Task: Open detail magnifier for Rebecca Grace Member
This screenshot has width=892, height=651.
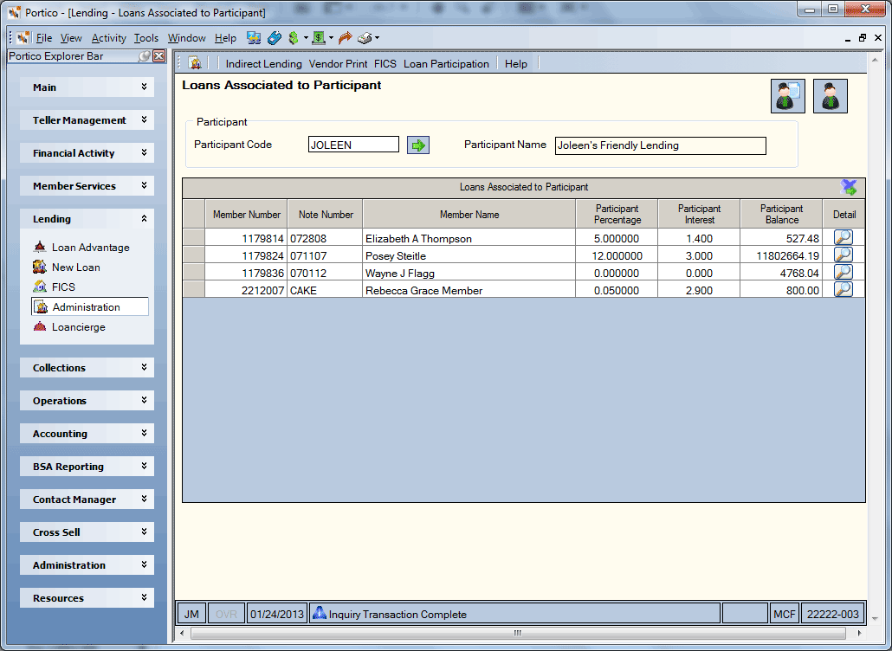Action: click(844, 289)
